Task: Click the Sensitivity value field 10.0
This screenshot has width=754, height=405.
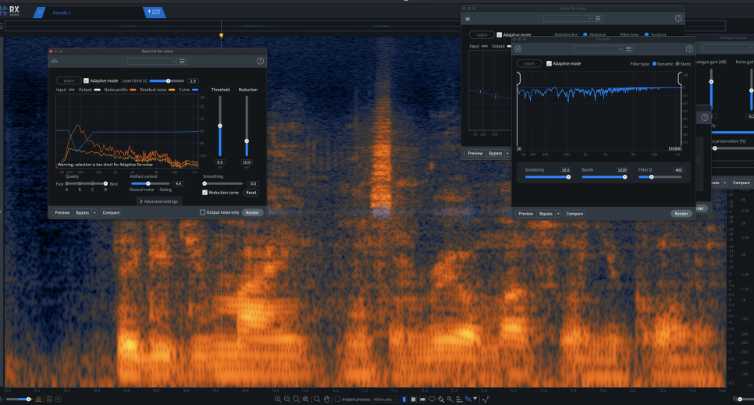Action: (x=565, y=170)
